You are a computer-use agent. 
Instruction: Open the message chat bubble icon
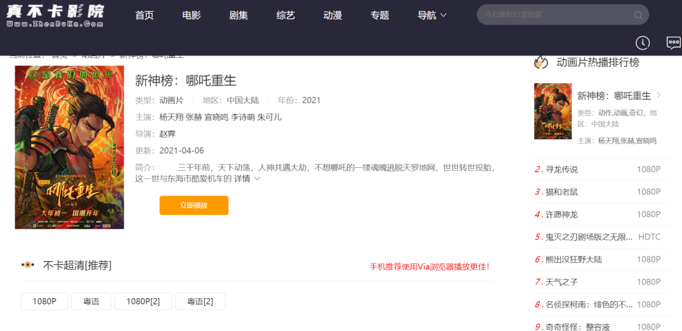point(674,42)
